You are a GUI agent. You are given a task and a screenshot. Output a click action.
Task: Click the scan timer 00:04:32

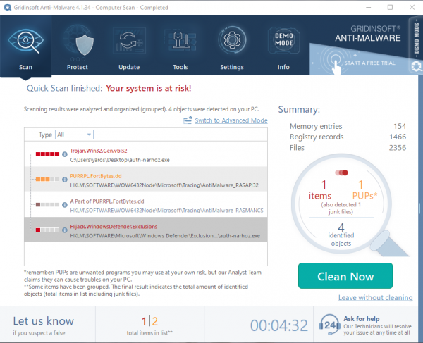[x=279, y=325]
